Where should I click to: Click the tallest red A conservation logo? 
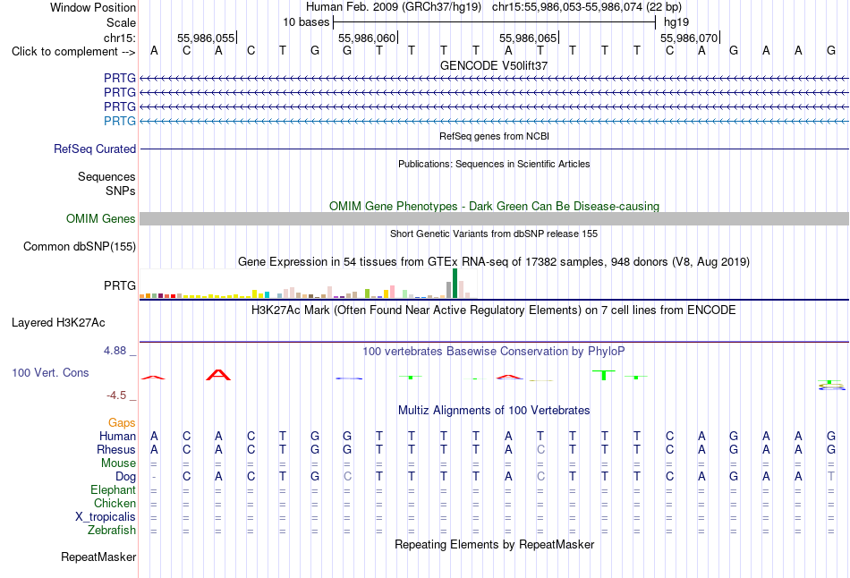tap(218, 375)
